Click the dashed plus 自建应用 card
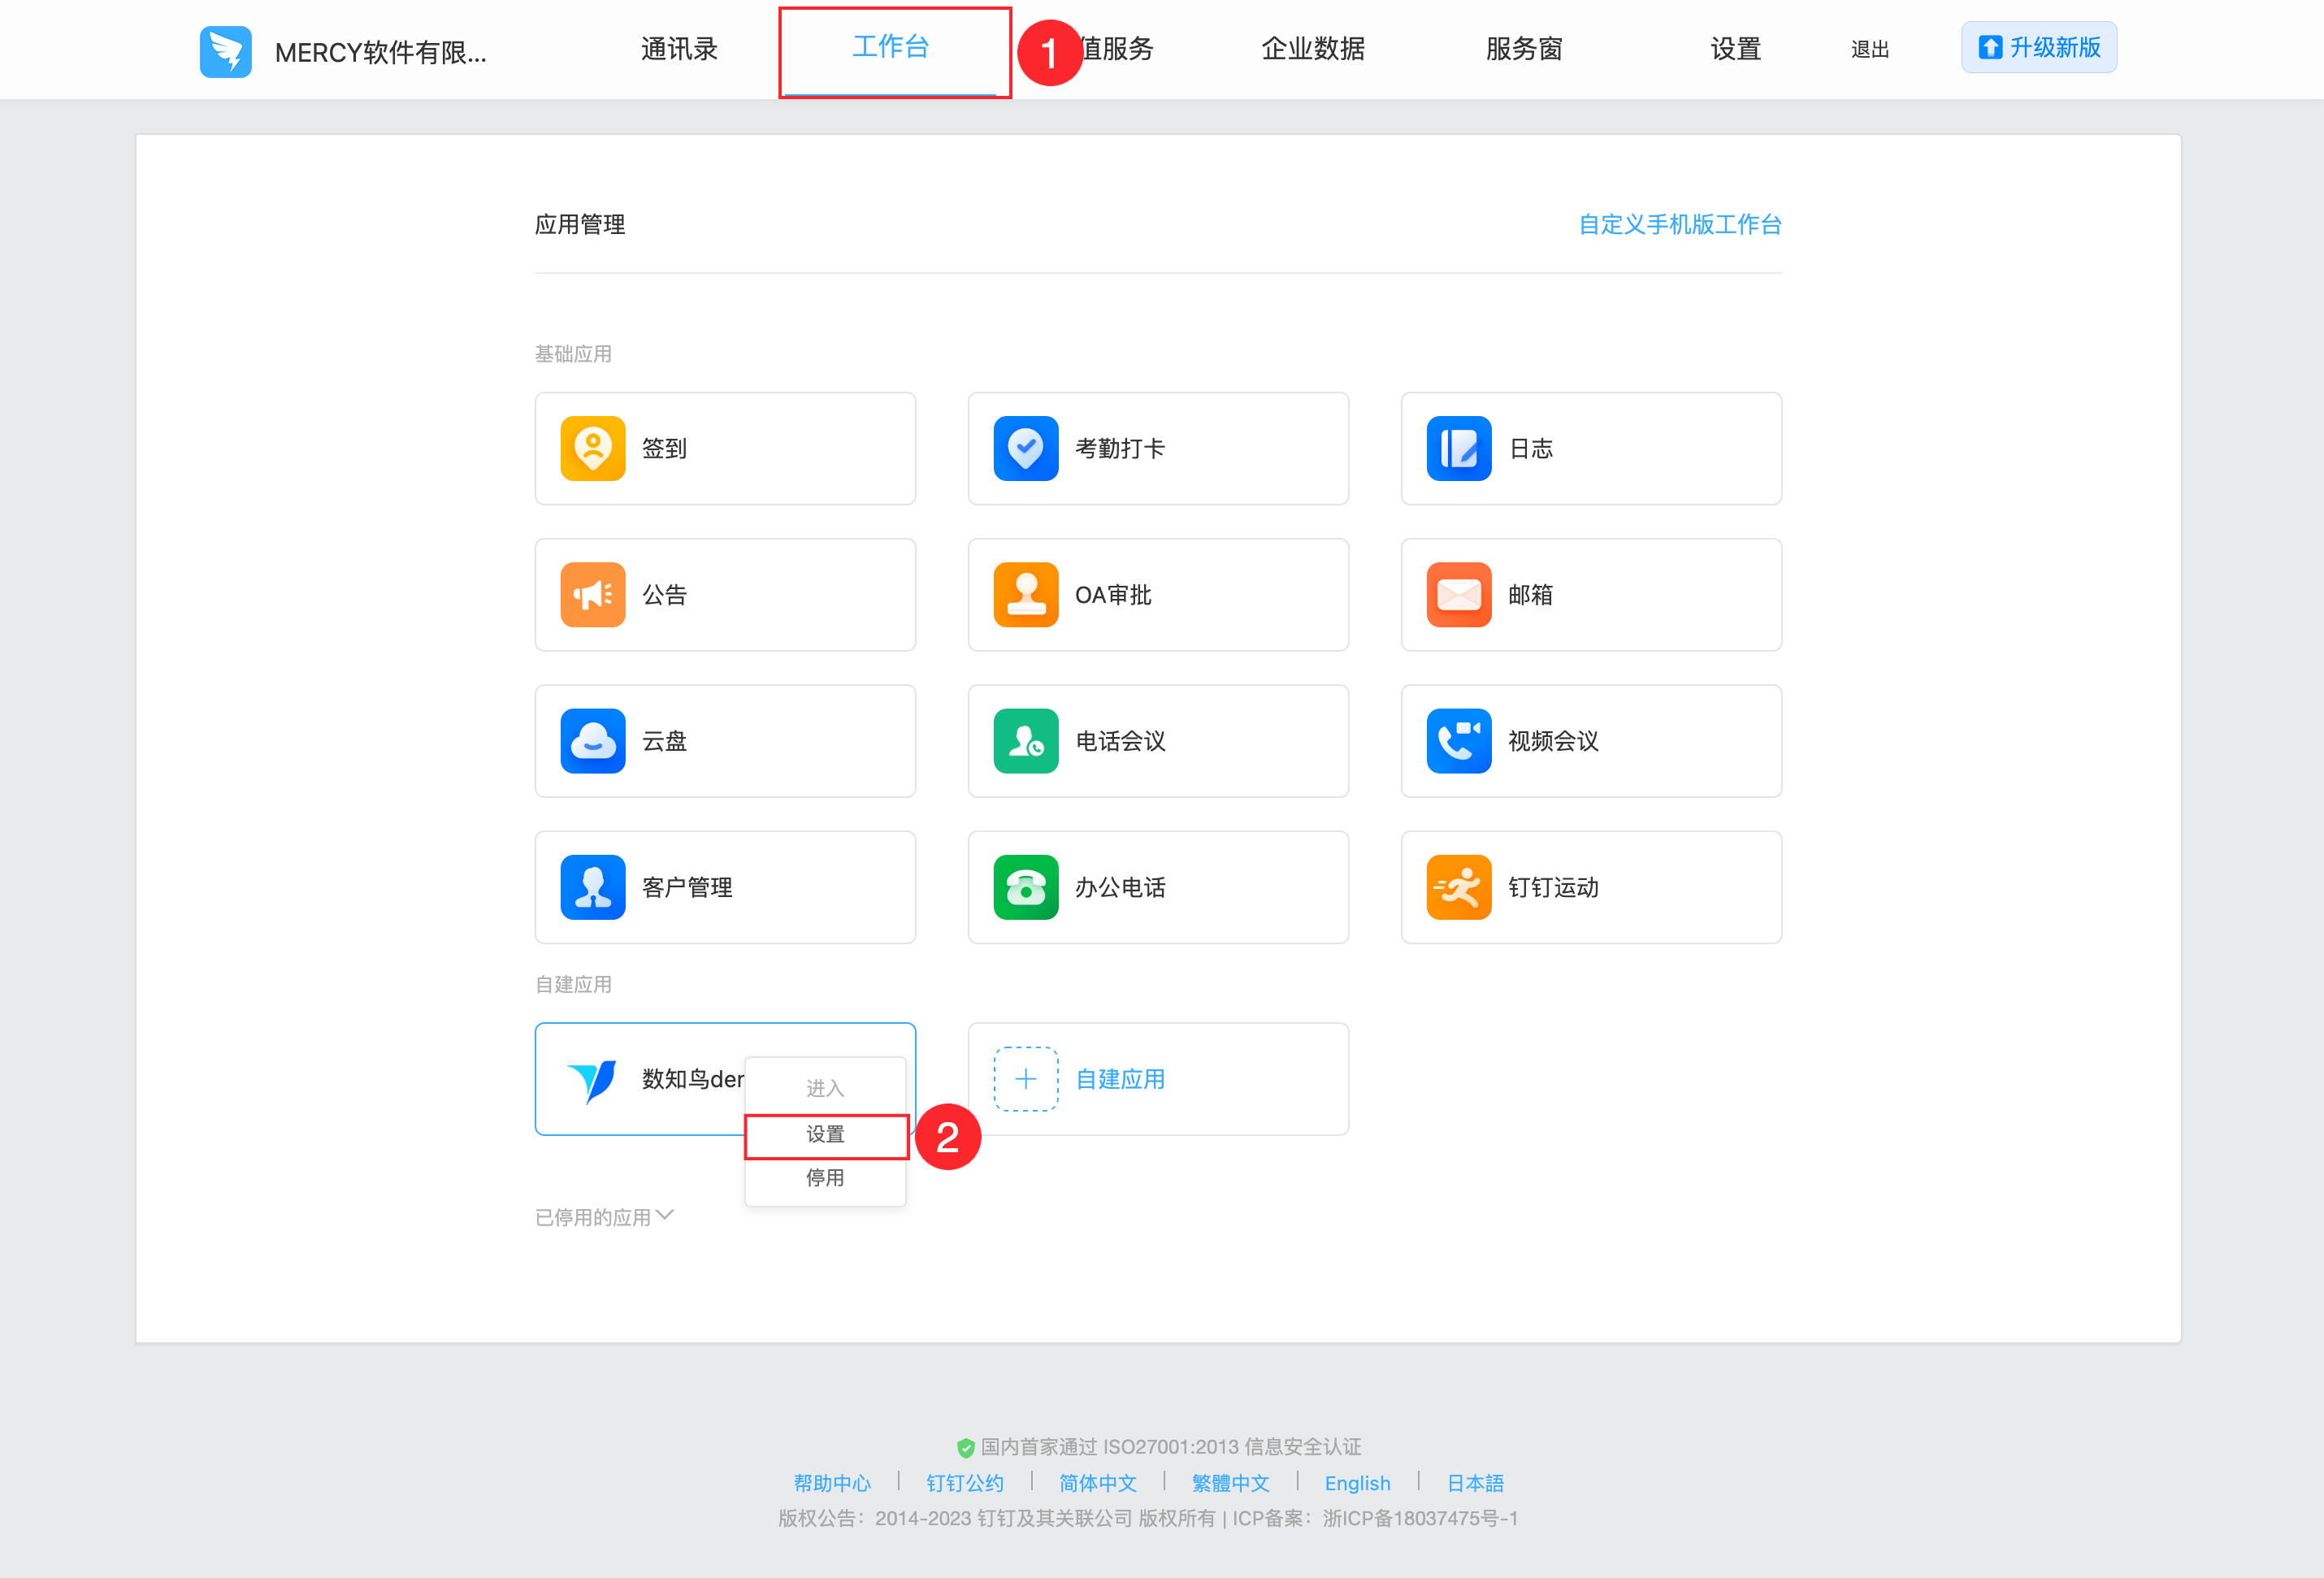The image size is (2324, 1578). pos(1157,1078)
